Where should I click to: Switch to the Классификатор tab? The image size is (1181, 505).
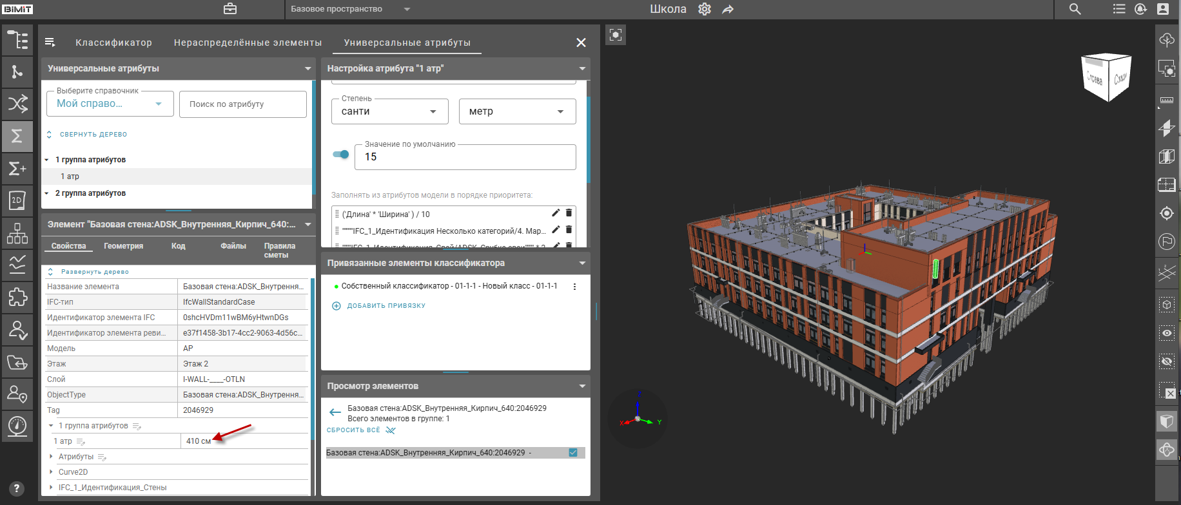point(113,43)
